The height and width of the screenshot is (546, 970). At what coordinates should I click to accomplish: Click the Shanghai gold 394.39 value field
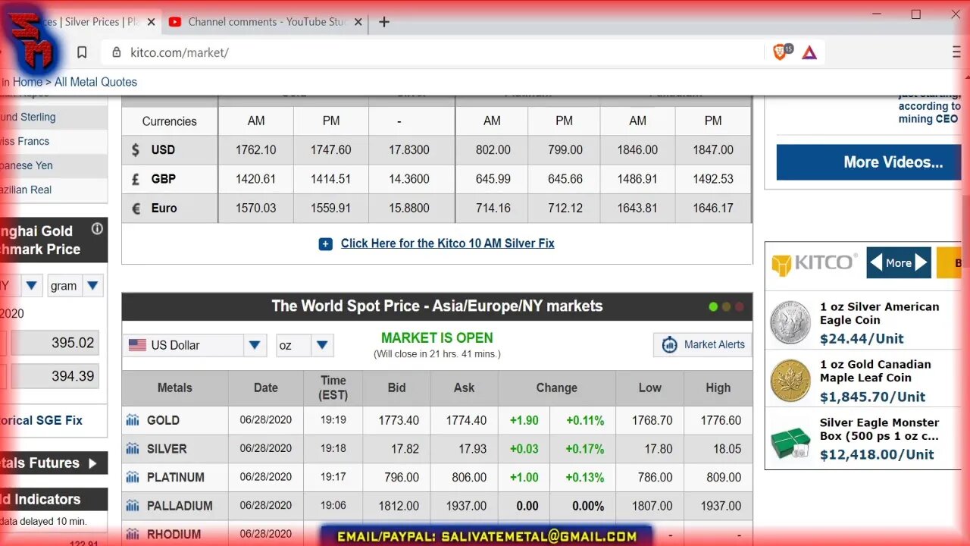55,376
